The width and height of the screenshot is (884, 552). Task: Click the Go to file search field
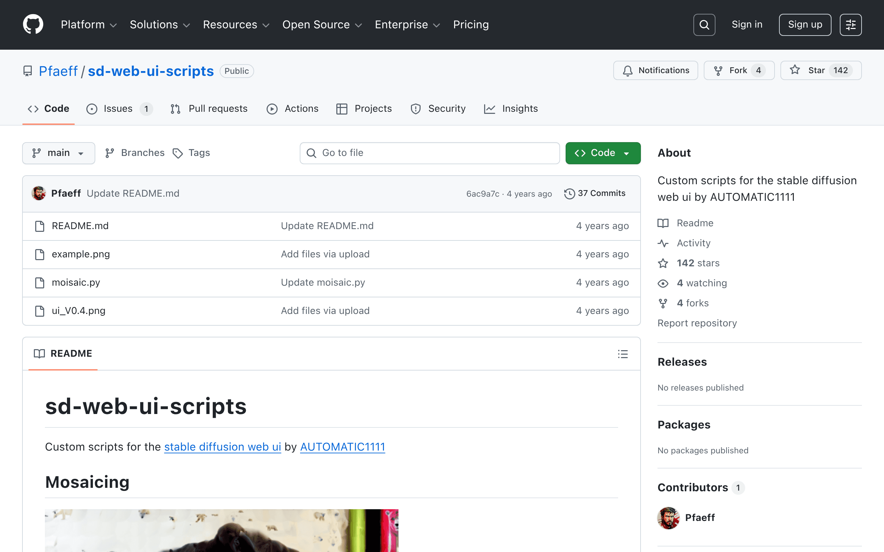click(430, 153)
